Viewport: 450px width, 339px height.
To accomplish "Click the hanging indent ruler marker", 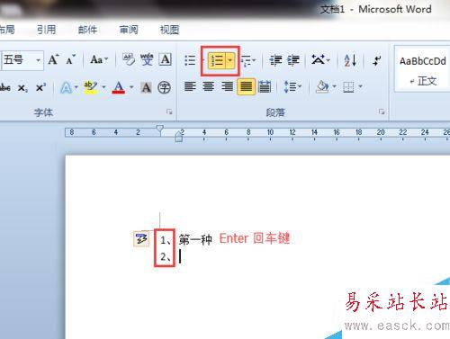I will point(179,135).
